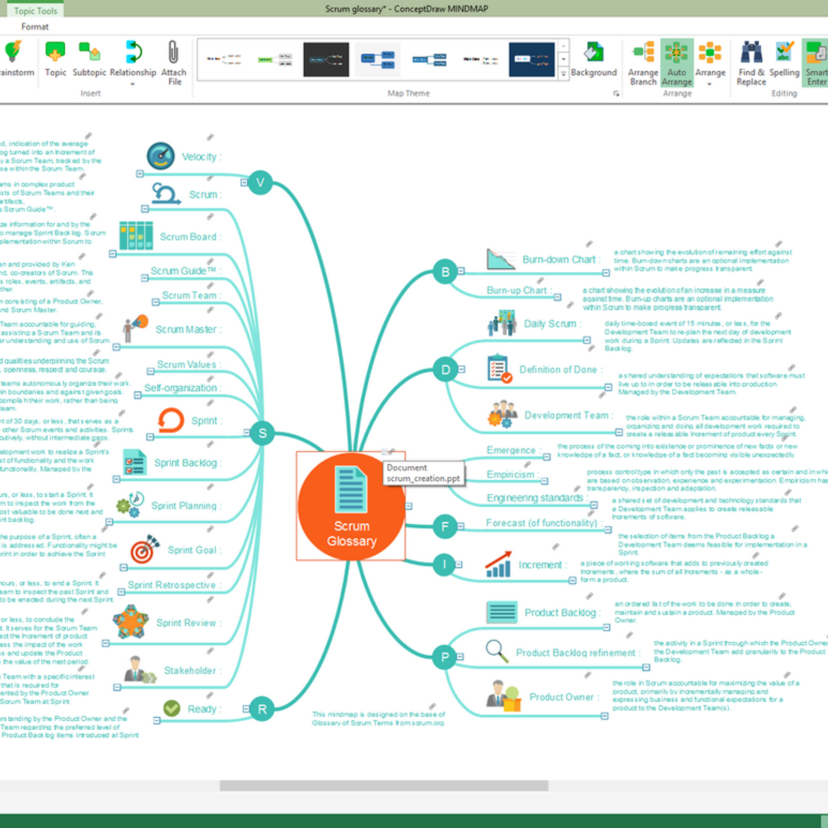Collapse the F branch node
This screenshot has height=828, width=828.
(x=461, y=527)
